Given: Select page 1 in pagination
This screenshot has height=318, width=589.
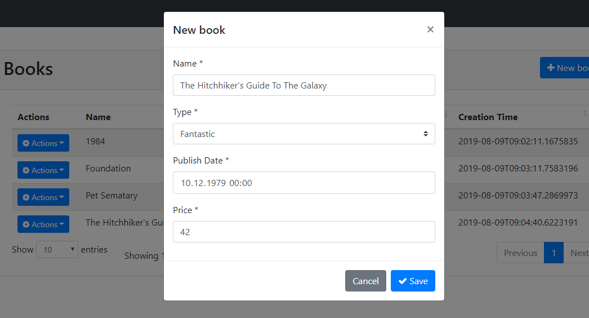Looking at the screenshot, I should [554, 253].
